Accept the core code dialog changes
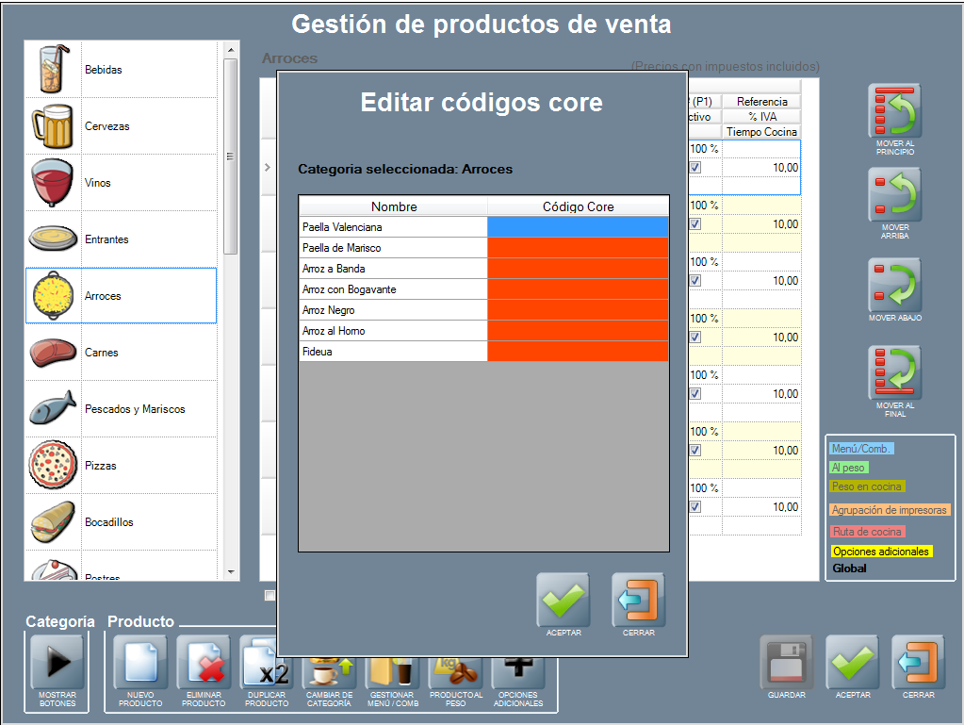The image size is (964, 725). (563, 600)
